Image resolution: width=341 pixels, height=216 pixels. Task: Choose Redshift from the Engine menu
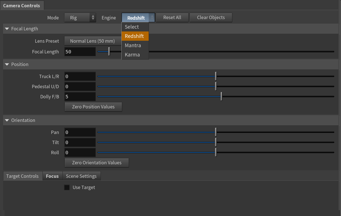coord(135,36)
